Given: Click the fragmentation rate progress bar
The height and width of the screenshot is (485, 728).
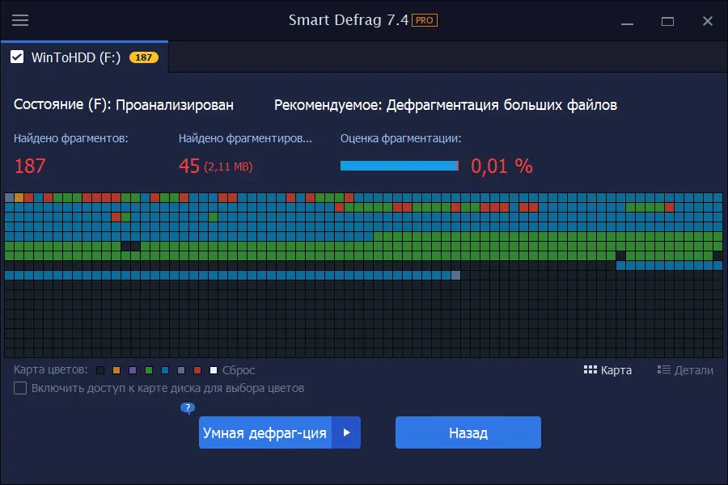Looking at the screenshot, I should coord(400,166).
